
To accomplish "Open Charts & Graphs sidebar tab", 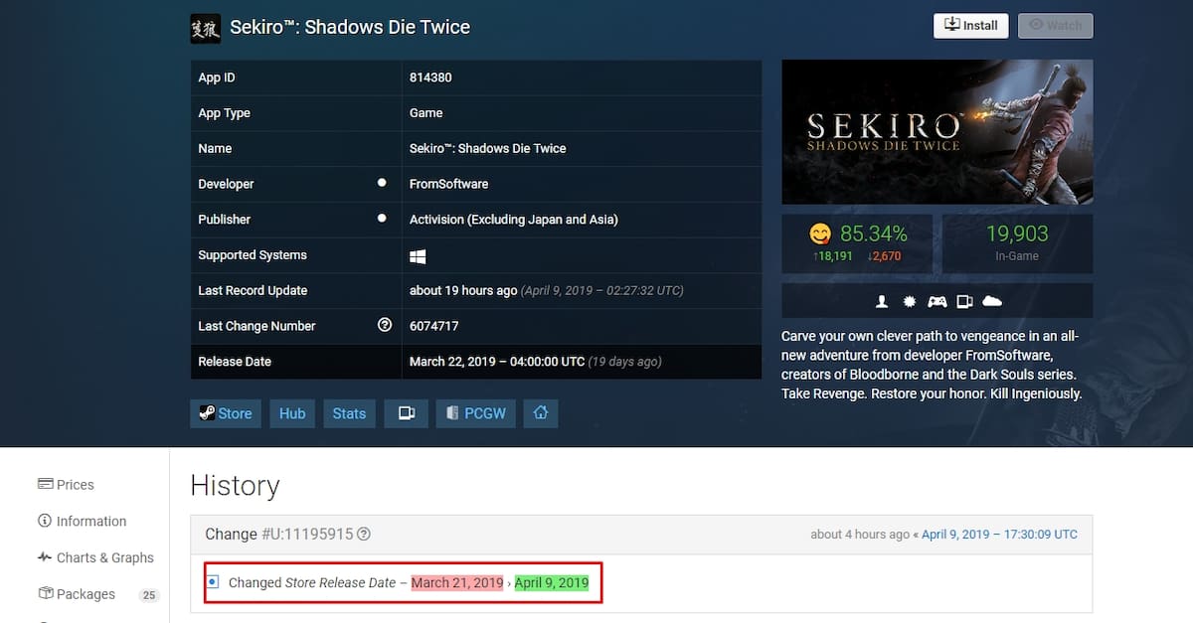I will tap(95, 558).
